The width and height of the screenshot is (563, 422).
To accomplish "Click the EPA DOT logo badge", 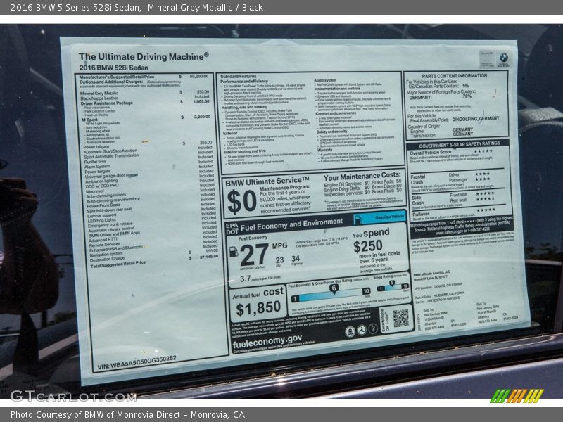I will (x=232, y=229).
